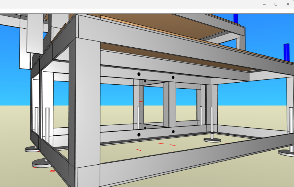This screenshot has width=294, height=187.
Task: Minimize the 3D viewer window
Action: (264, 4)
